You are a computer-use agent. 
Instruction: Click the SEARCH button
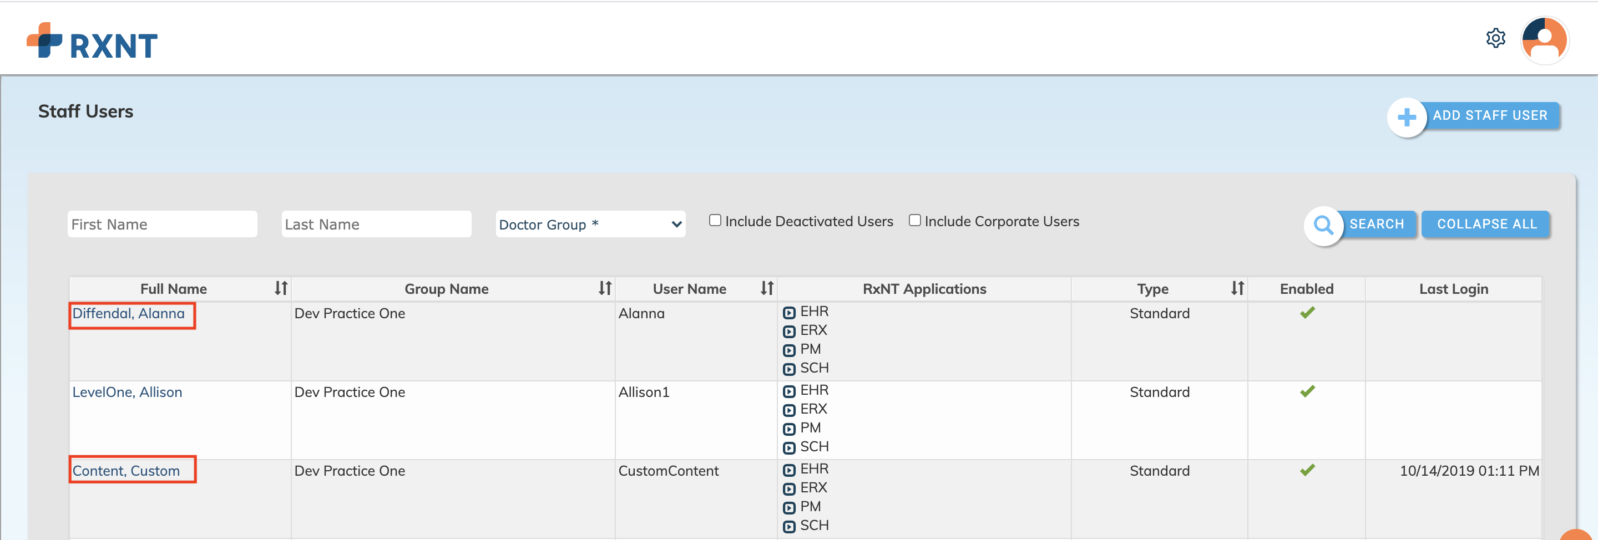point(1376,224)
